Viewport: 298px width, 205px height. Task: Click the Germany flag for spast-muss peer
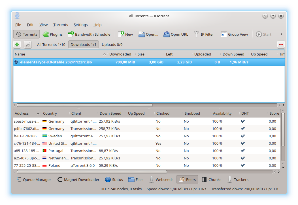(44, 121)
